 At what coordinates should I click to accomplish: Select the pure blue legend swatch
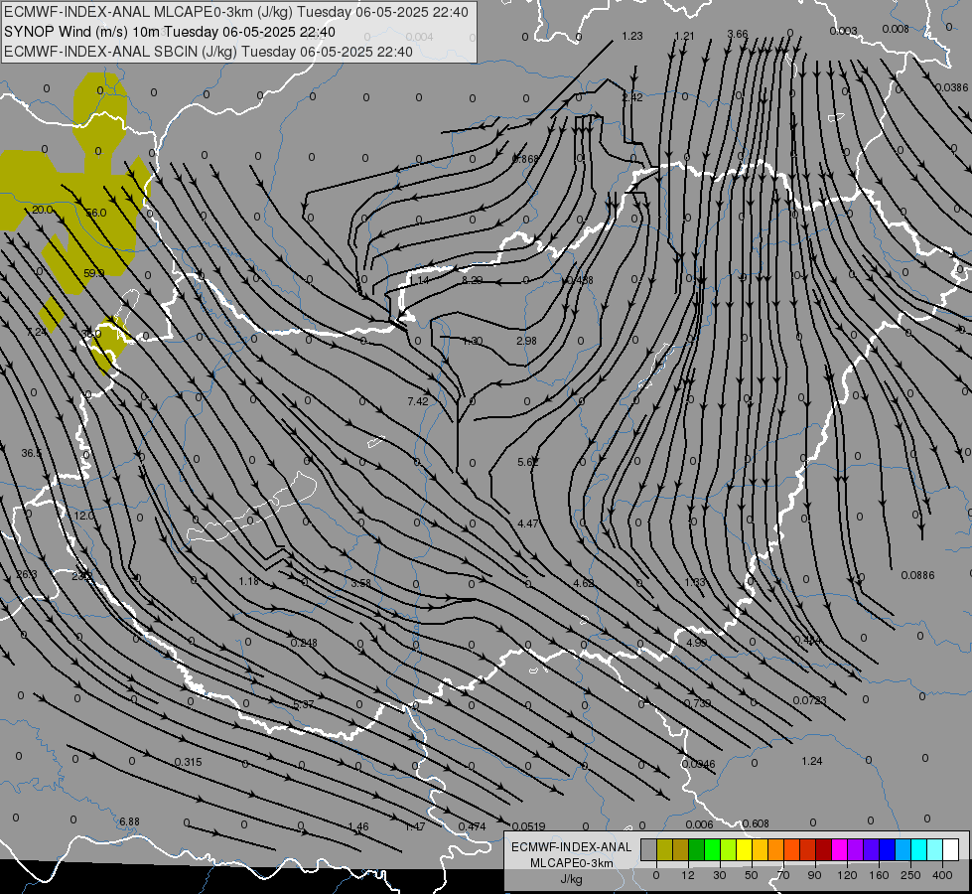[x=887, y=850]
